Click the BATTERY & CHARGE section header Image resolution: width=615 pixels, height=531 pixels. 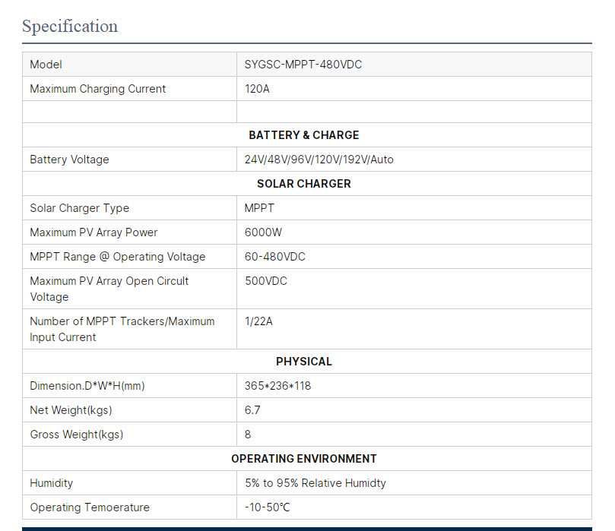pos(303,135)
